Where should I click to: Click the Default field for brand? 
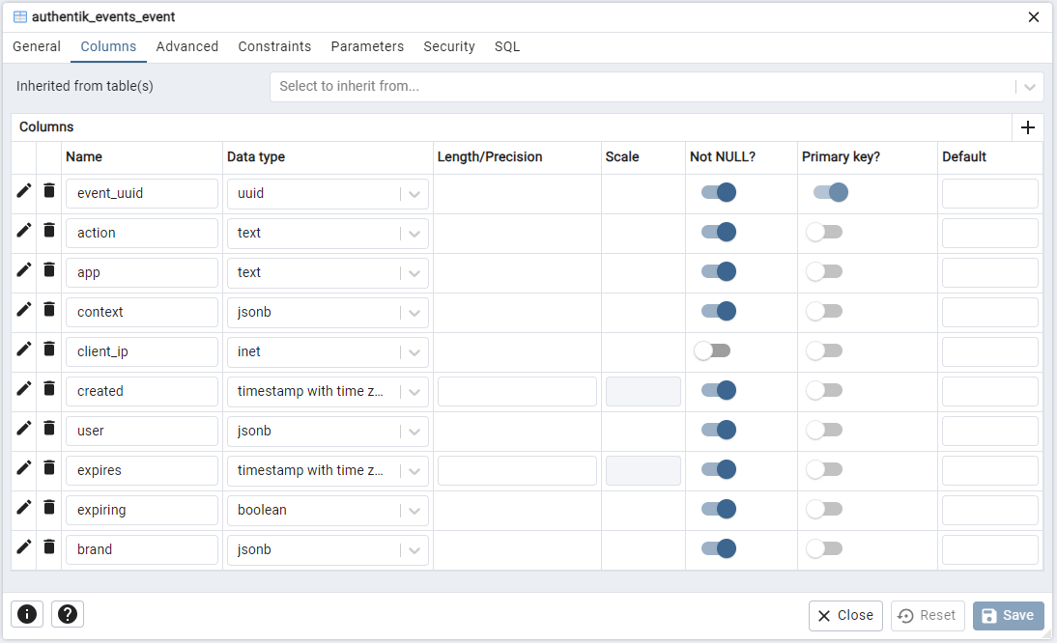pos(989,550)
